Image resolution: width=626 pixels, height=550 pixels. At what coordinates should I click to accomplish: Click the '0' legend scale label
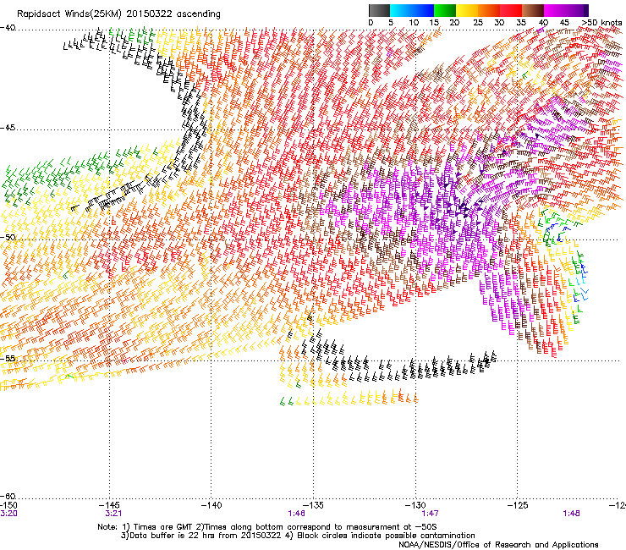tap(371, 23)
